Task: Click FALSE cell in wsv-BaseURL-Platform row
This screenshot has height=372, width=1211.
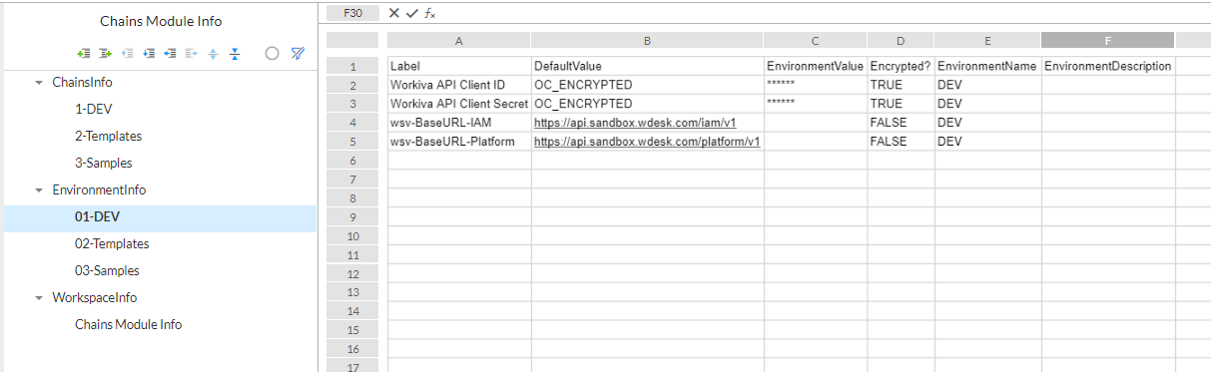Action: tap(901, 142)
